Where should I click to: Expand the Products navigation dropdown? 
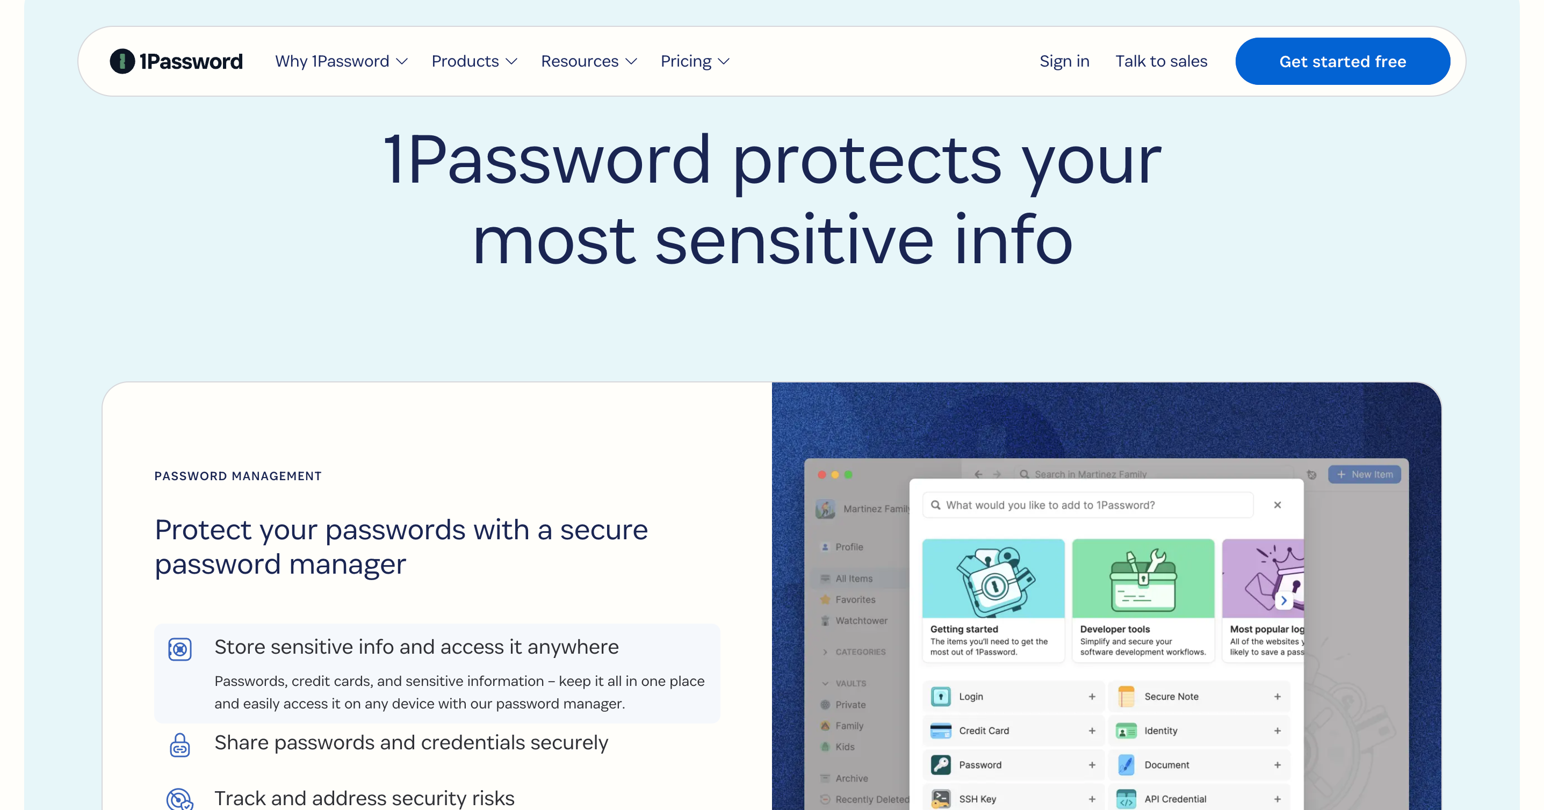[474, 61]
